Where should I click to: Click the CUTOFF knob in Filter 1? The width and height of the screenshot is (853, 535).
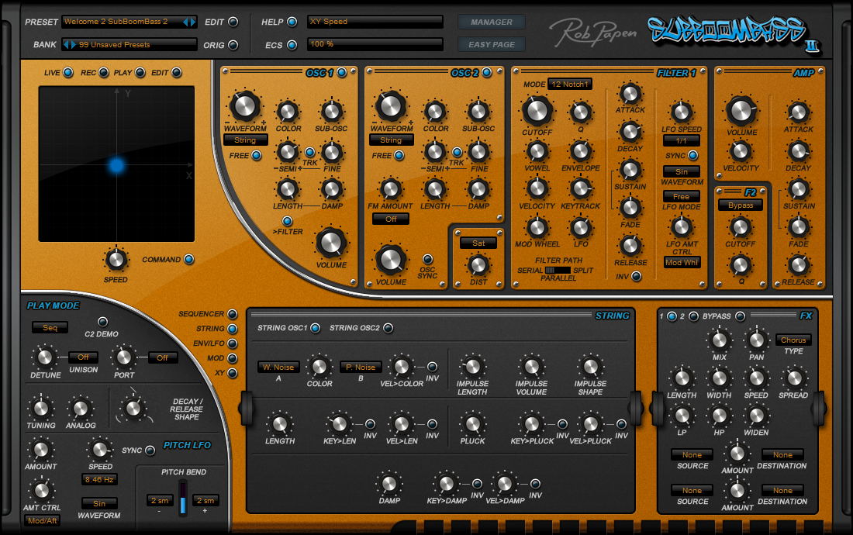(x=537, y=111)
